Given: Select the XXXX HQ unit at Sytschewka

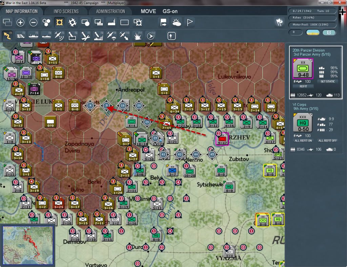Looking at the screenshot, I should click(229, 187).
